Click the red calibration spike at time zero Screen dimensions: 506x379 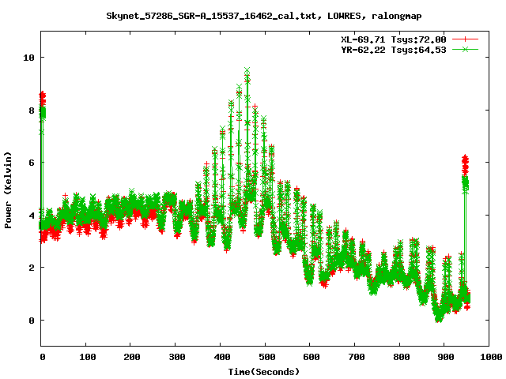(43, 98)
